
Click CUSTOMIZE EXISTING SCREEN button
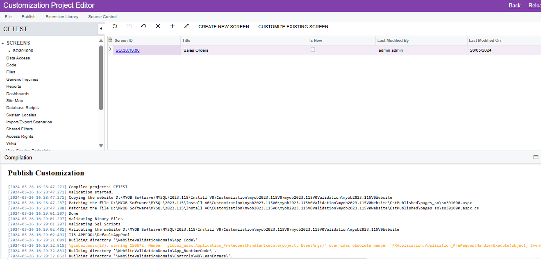pyautogui.click(x=293, y=27)
